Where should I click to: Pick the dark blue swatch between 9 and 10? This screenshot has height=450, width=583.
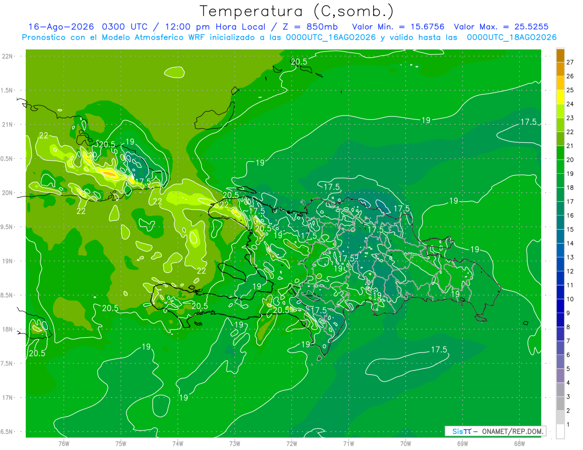tap(560, 306)
